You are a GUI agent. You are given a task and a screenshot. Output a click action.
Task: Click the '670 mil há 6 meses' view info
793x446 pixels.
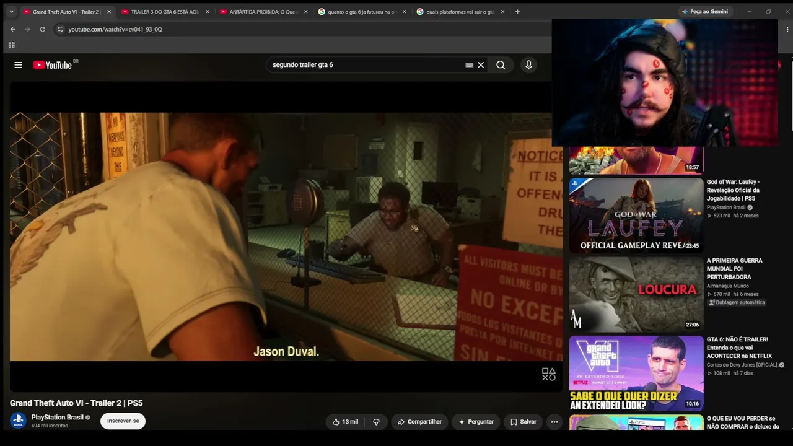click(x=733, y=294)
